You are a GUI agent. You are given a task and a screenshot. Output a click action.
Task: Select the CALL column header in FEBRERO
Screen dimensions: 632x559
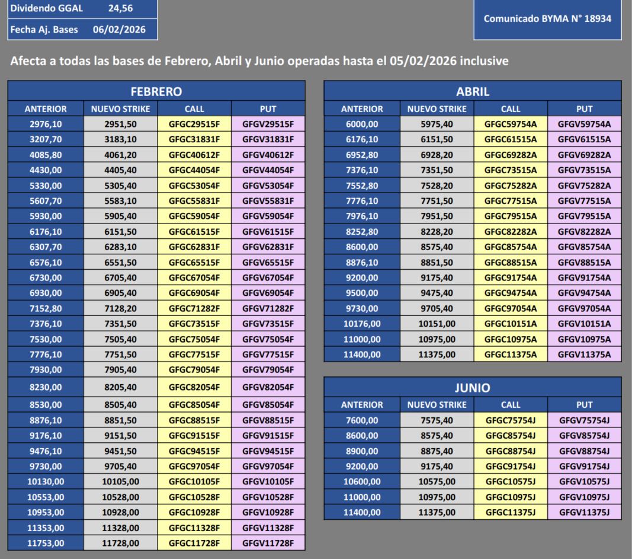pyautogui.click(x=194, y=108)
